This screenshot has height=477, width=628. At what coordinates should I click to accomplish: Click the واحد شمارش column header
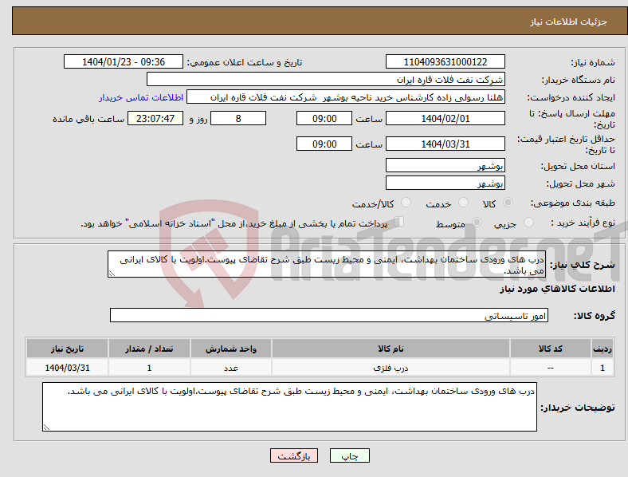tap(231, 349)
